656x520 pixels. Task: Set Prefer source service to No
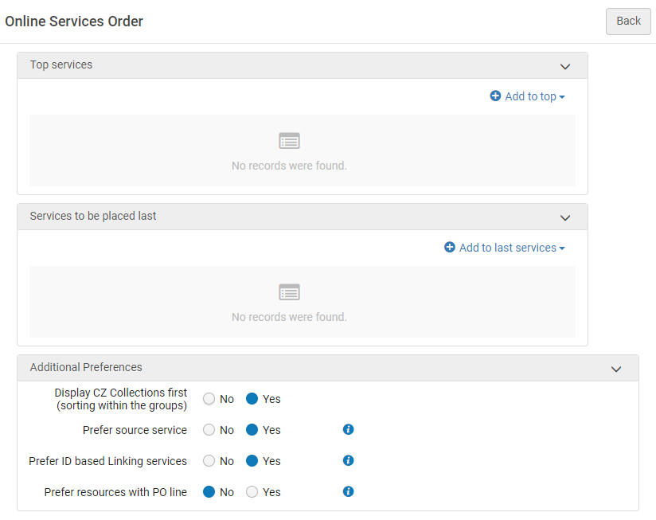(x=209, y=430)
